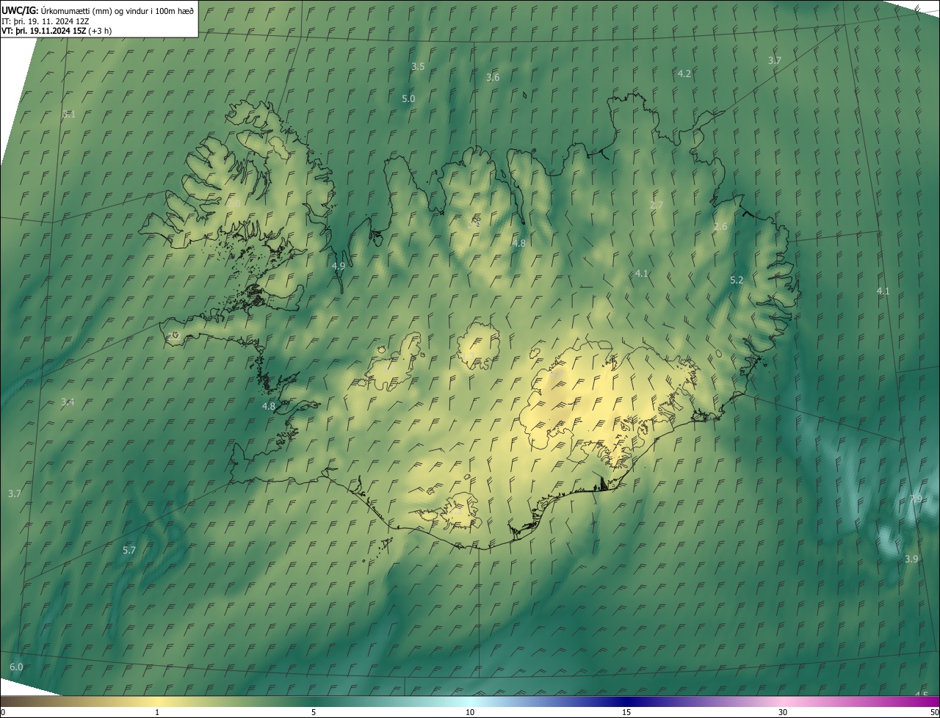Viewport: 940px width, 718px height.
Task: Click the 4.1 value over sea east of Iceland
Action: [883, 291]
